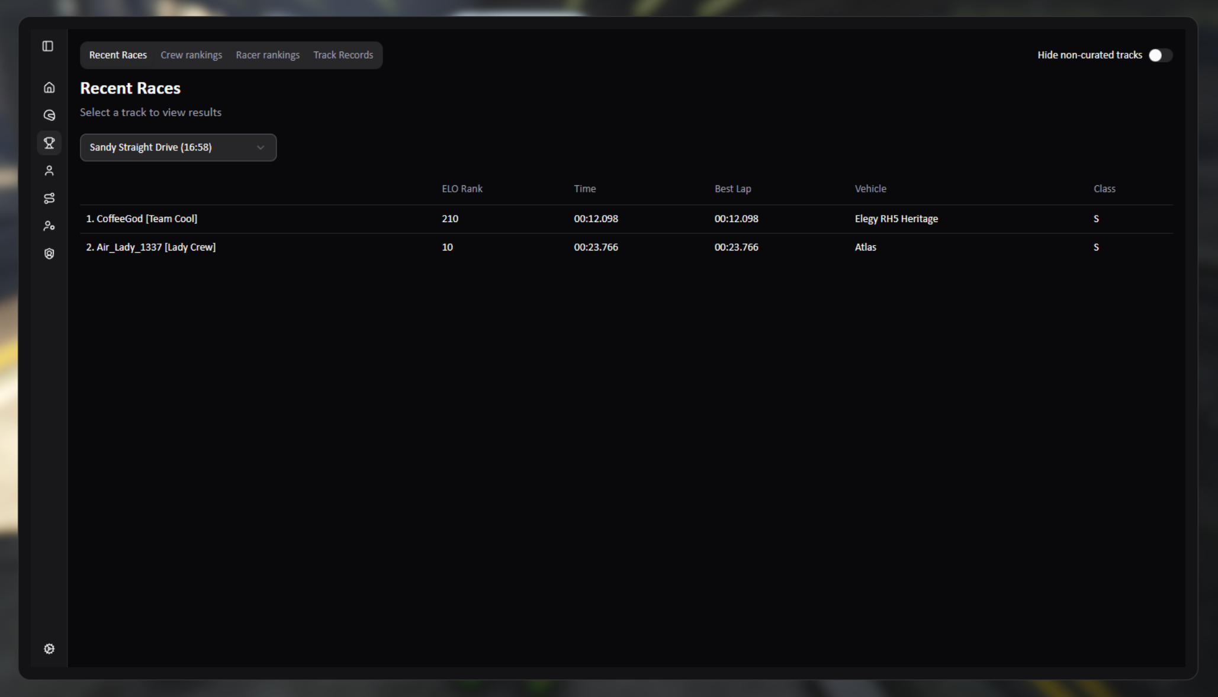Click the CoffeeGod [Team Cool] result row

click(142, 219)
